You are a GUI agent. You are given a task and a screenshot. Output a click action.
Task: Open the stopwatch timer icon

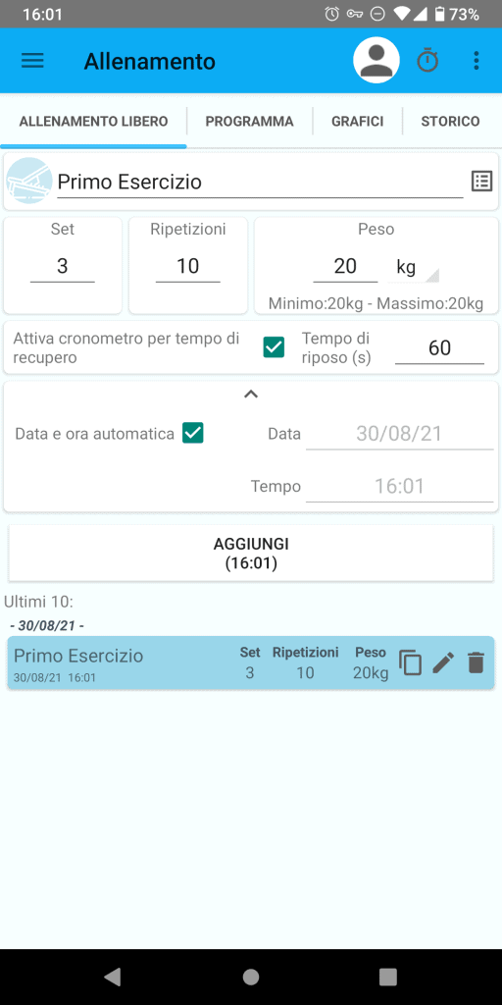tap(427, 61)
